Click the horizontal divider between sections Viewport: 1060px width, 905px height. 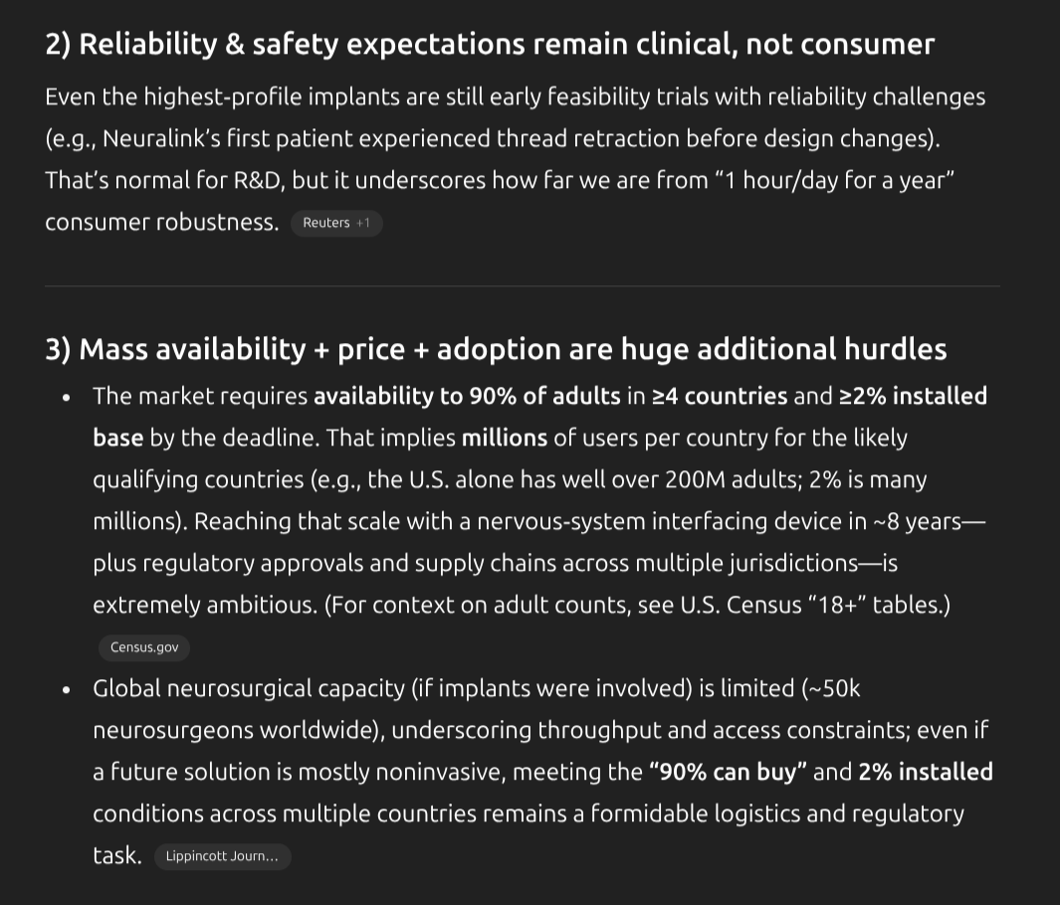pos(523,286)
